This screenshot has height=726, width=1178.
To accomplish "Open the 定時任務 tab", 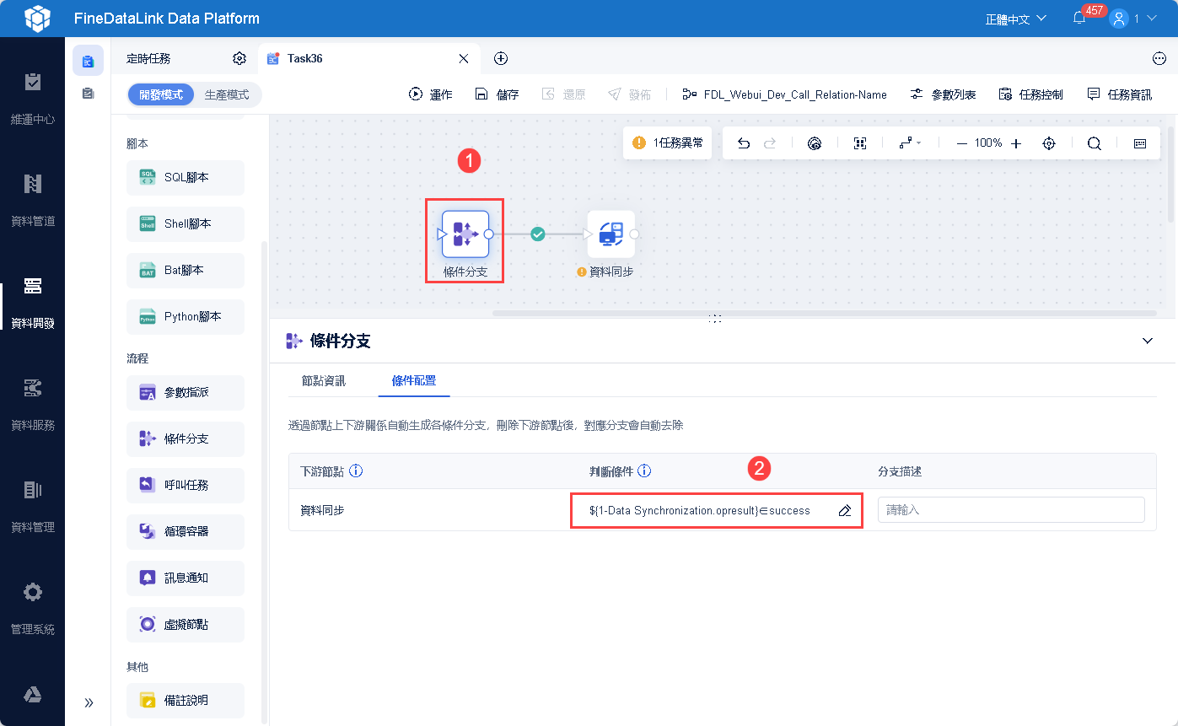I will coord(148,58).
